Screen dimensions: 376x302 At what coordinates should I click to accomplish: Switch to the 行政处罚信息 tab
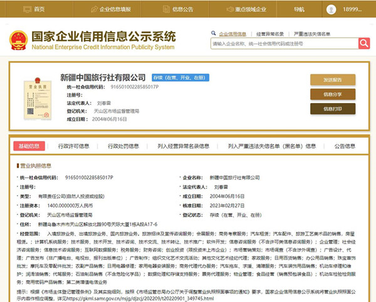[x=123, y=146]
